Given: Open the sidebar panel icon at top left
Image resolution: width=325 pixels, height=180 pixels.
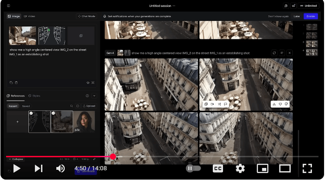Looking at the screenshot, I should 8,6.
